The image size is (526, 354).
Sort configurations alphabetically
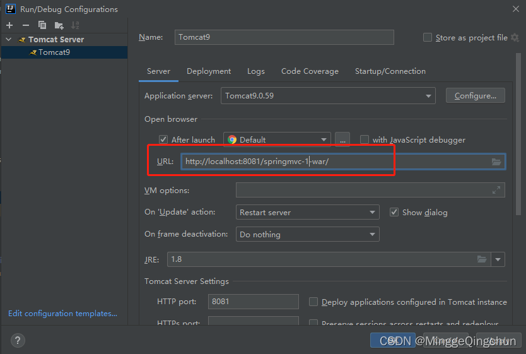point(75,25)
